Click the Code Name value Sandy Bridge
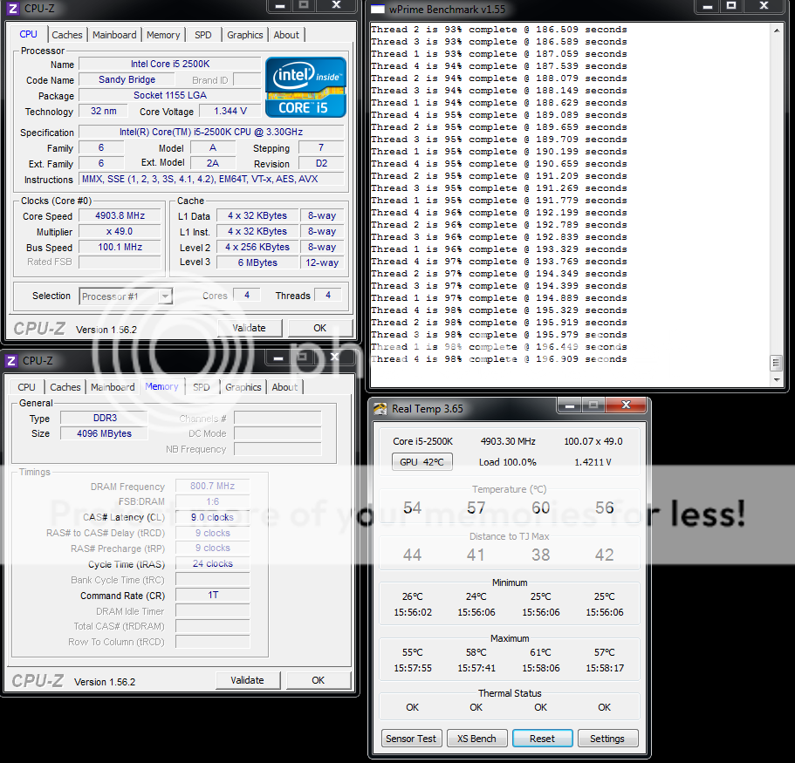The width and height of the screenshot is (795, 763). 127,79
